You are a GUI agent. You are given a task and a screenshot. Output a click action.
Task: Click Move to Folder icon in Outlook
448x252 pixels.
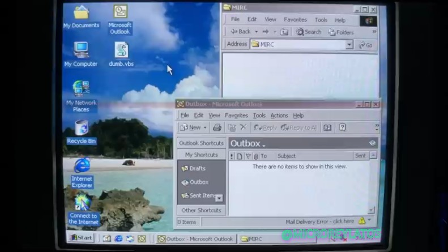(x=232, y=128)
